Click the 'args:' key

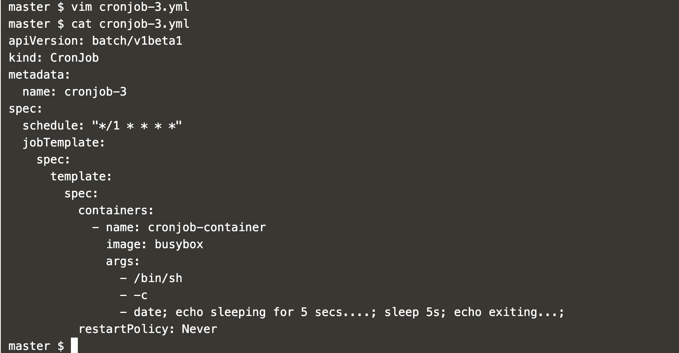(x=123, y=261)
